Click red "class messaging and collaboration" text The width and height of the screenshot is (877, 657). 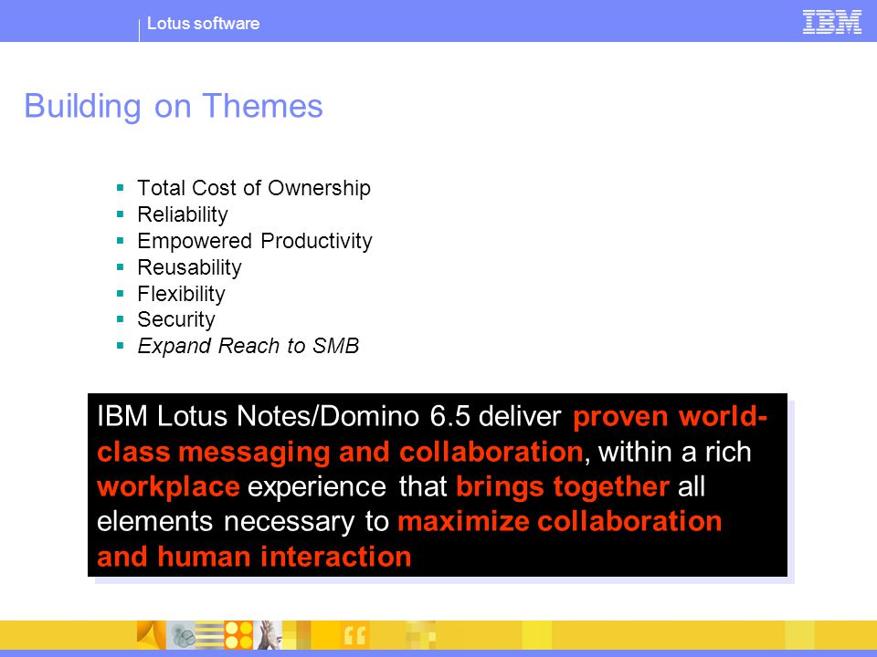340,452
